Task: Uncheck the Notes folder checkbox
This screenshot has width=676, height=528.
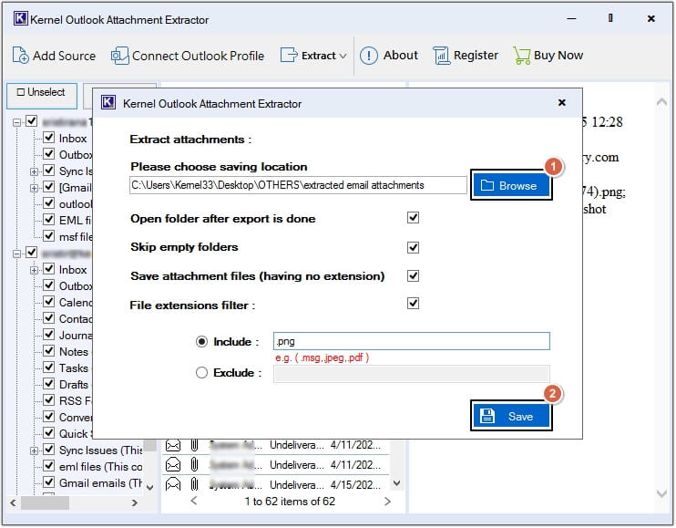Action: [49, 351]
